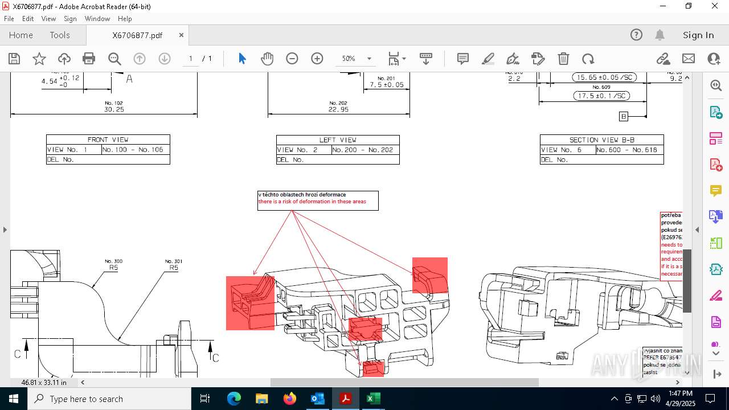Open the Sign document pen tool
Viewport: 729px width, 410px height.
click(513, 59)
